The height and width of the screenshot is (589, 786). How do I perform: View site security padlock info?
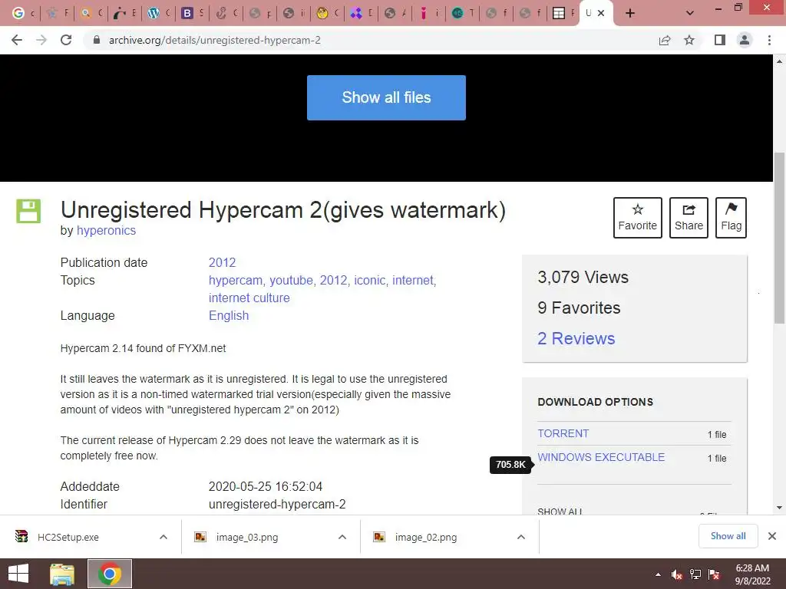(x=97, y=40)
